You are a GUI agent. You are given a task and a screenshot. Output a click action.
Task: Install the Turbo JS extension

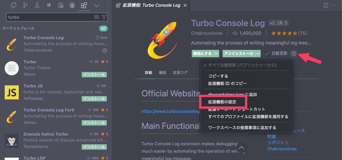click(94, 99)
